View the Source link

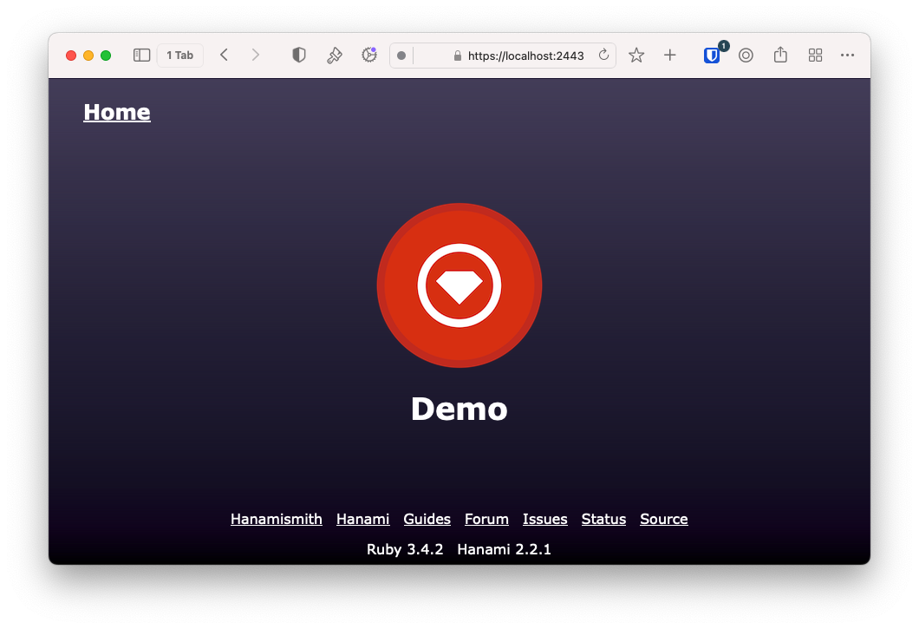coord(664,520)
